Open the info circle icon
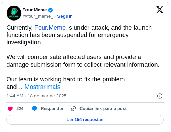 pos(160,96)
